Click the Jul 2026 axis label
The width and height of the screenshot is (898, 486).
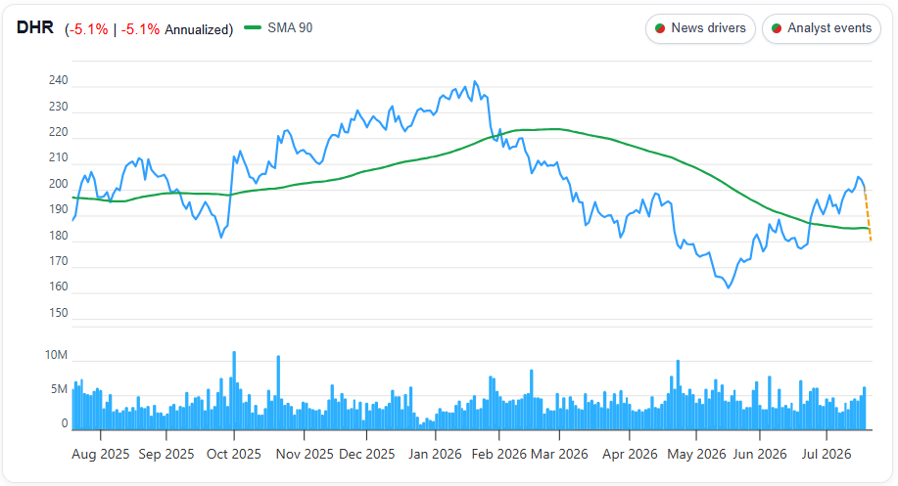pyautogui.click(x=827, y=454)
